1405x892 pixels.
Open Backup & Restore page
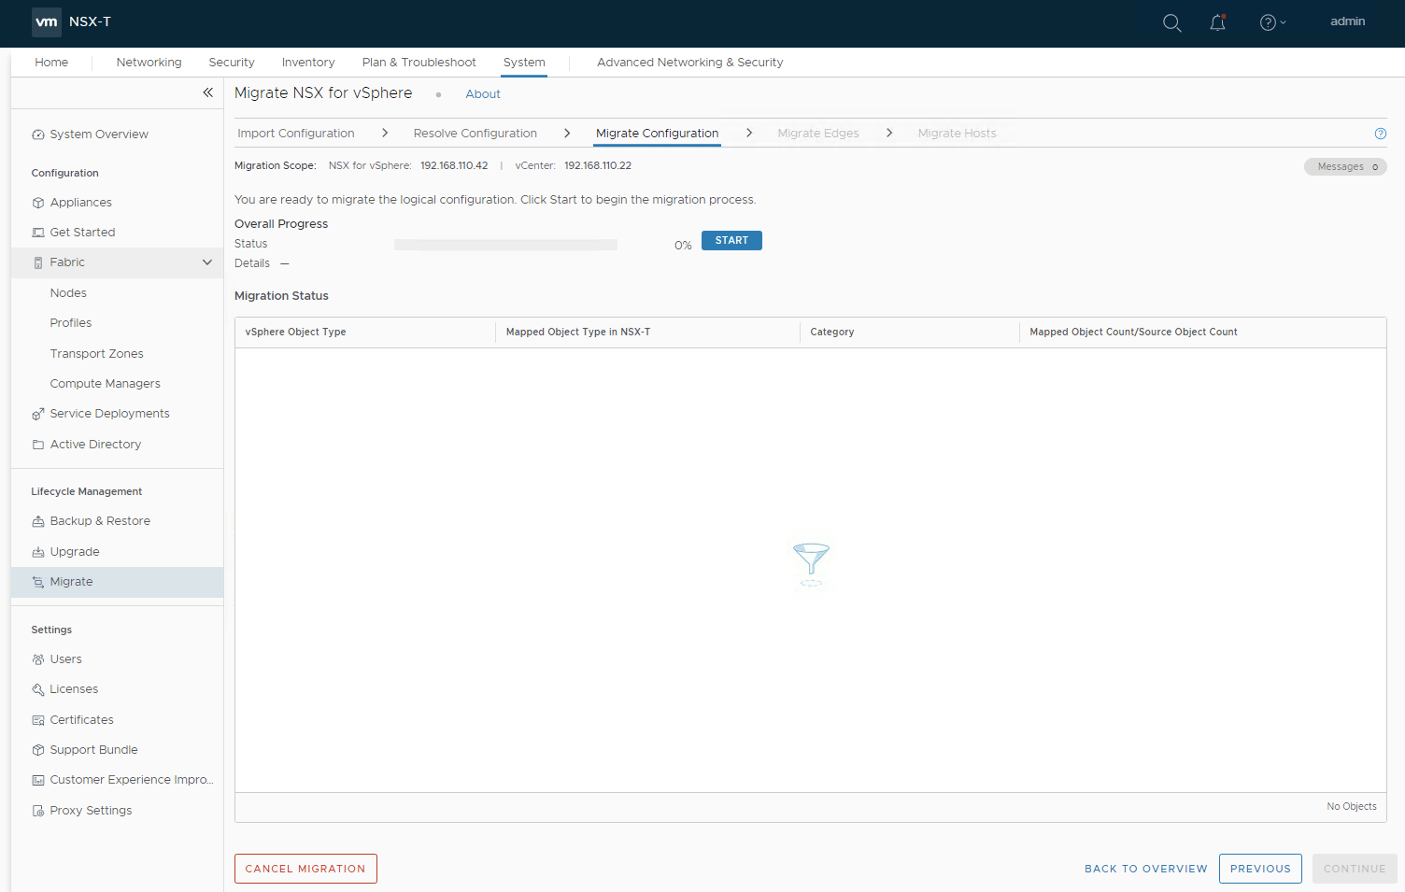click(x=100, y=521)
